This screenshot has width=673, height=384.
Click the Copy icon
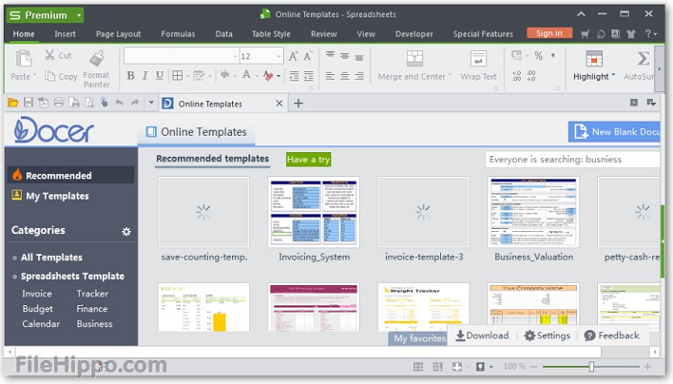pos(50,76)
